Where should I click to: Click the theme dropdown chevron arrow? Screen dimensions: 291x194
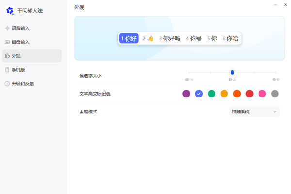click(x=275, y=112)
